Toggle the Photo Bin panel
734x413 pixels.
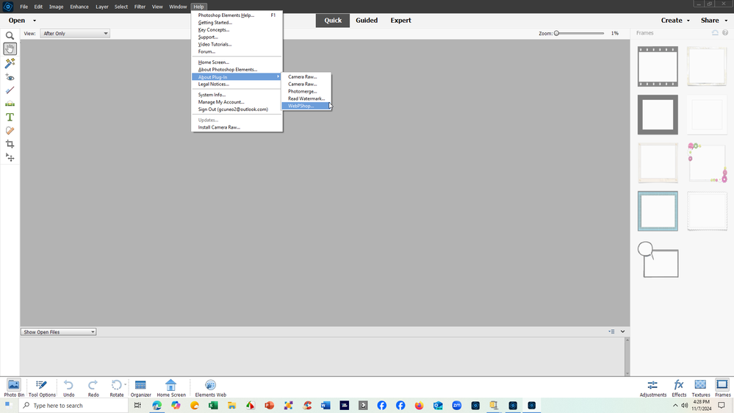(14, 388)
